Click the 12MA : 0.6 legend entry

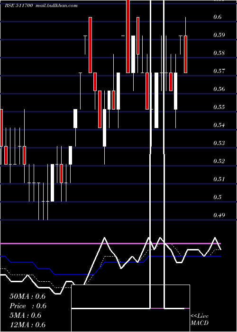(x=27, y=324)
